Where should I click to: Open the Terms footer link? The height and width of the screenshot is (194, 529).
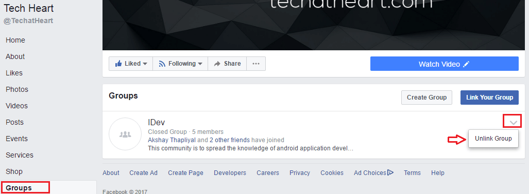point(412,173)
